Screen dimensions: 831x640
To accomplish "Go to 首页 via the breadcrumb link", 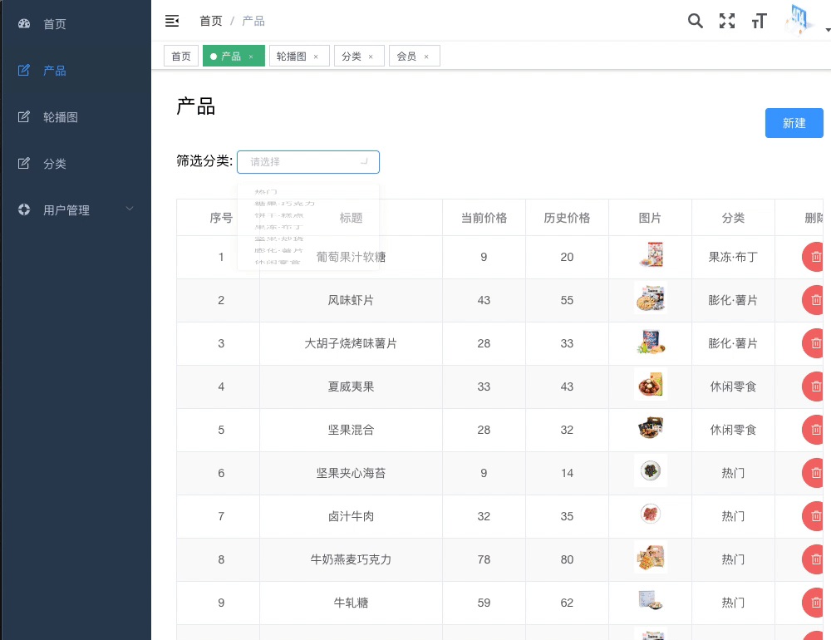I will tap(211, 21).
